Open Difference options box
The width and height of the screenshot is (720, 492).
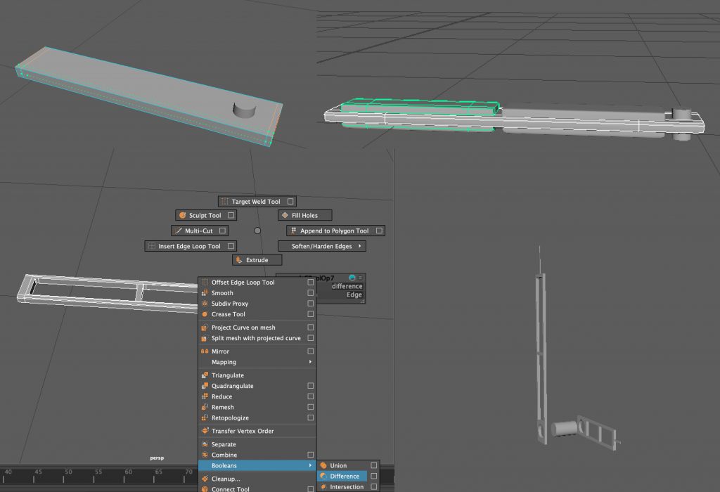tap(374, 477)
